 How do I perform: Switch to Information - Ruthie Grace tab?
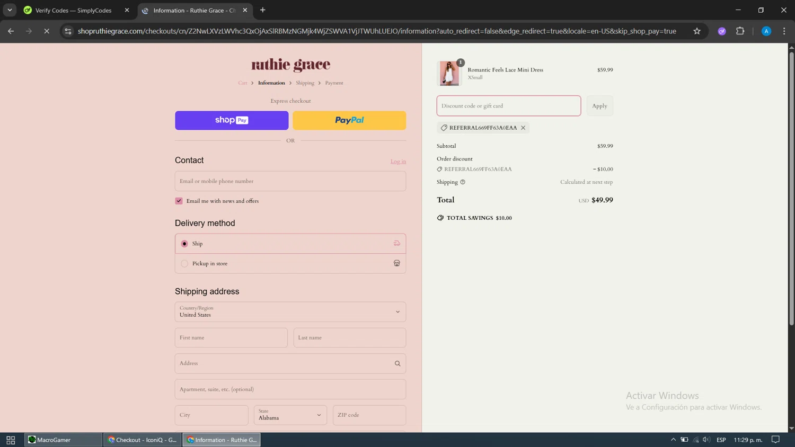pos(195,10)
